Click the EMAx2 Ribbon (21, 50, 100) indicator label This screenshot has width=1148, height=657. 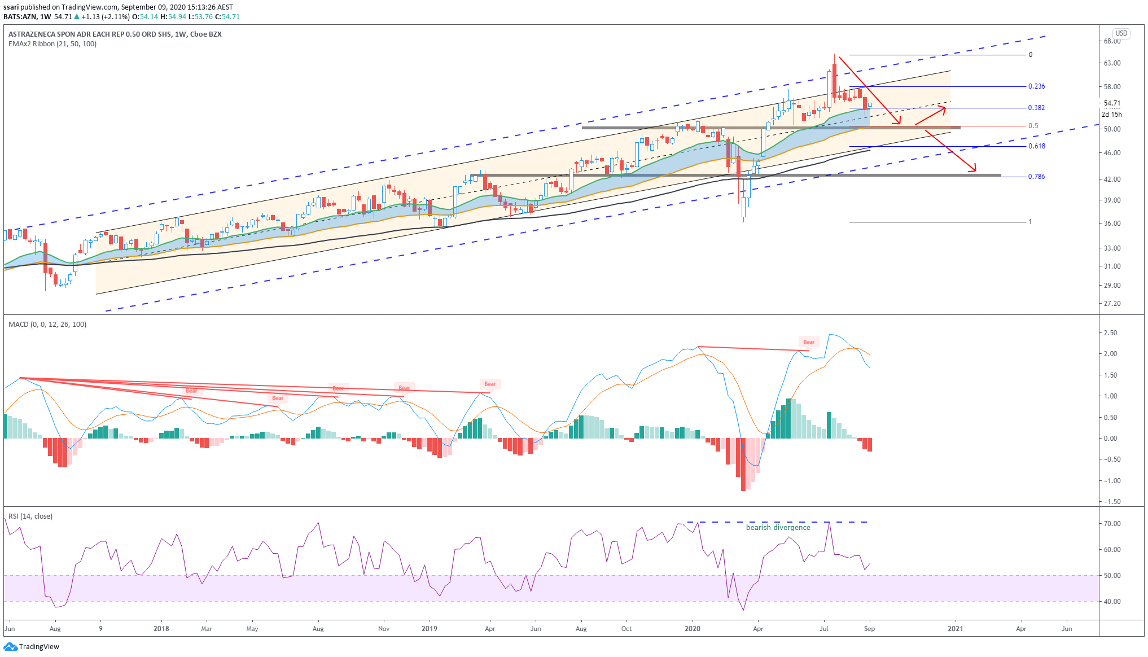tap(52, 43)
